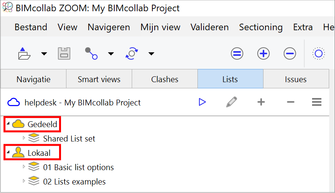Run the list with play button
Image resolution: width=335 pixels, height=193 pixels.
(202, 102)
